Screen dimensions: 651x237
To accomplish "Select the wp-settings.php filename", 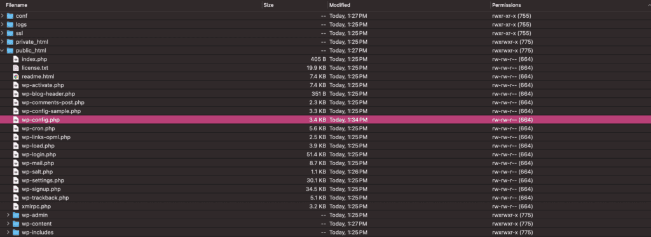I will point(43,180).
